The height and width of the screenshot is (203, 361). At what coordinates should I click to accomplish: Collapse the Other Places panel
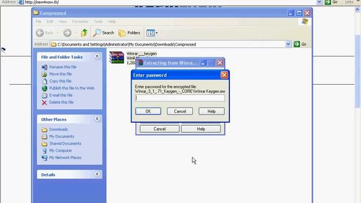click(x=97, y=119)
